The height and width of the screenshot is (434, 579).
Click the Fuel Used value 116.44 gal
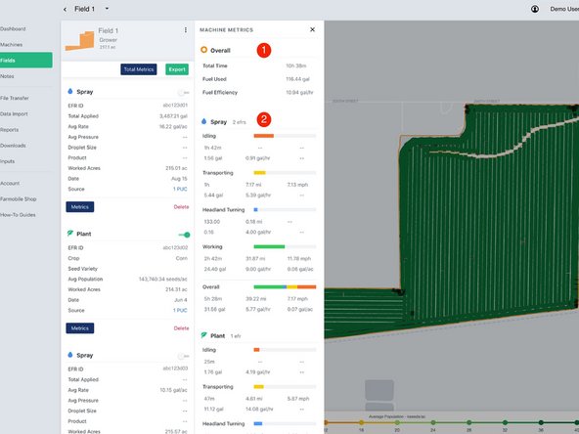coord(297,79)
